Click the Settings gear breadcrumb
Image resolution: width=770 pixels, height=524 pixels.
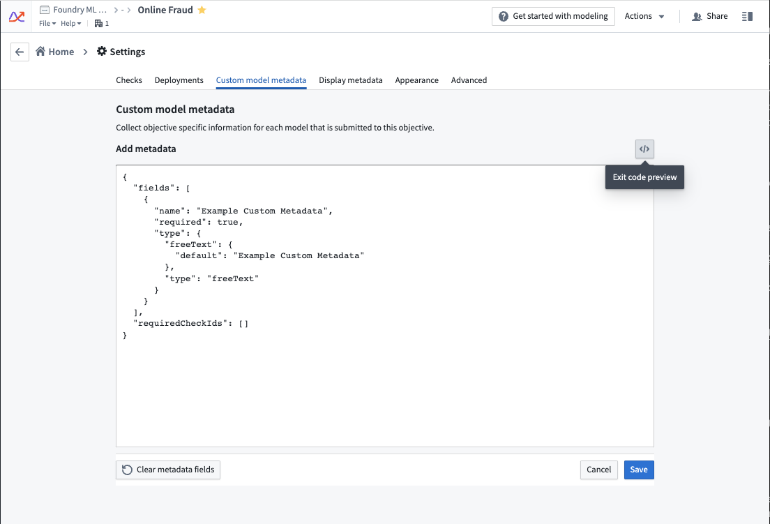[x=121, y=52]
